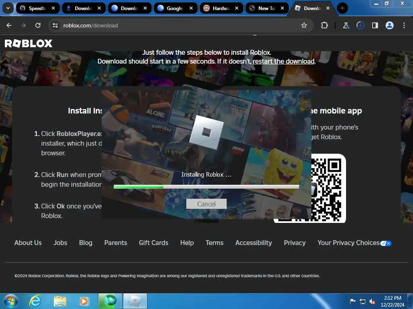Screen dimensions: 413x309
Task: Open the taskbar clock showing 2:12 PM
Action: 392,301
